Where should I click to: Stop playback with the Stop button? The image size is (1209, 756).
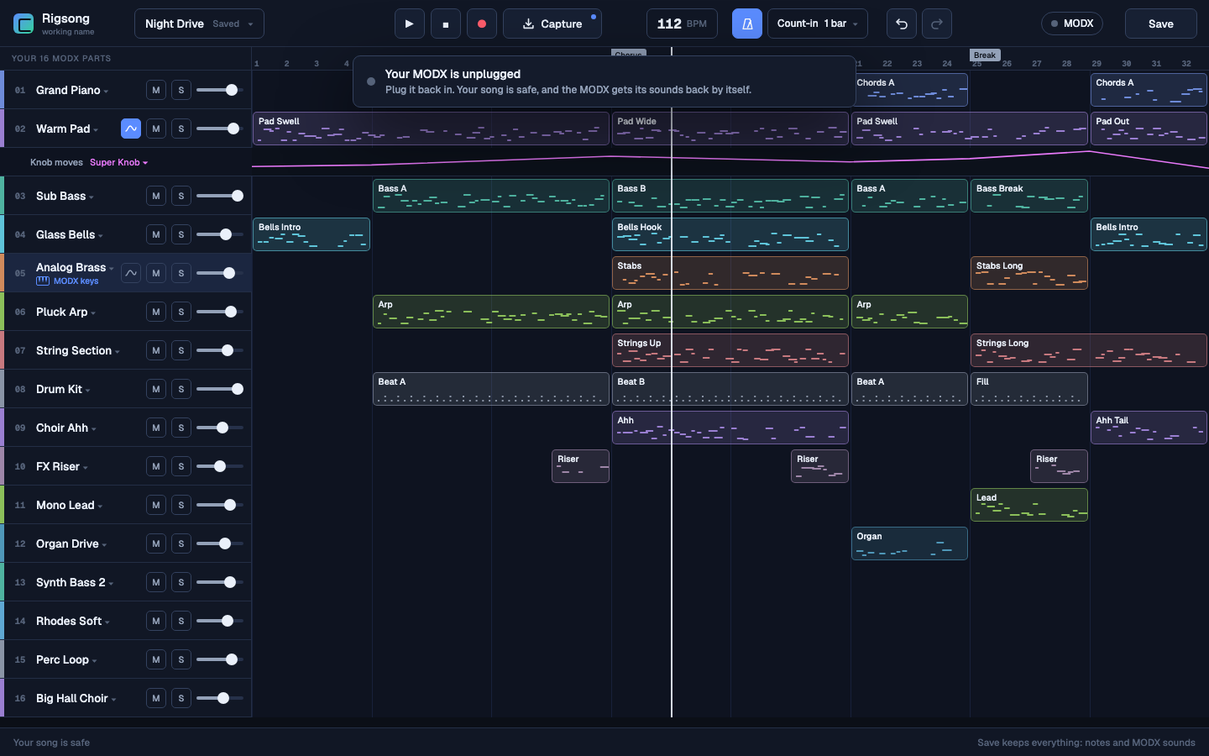pyautogui.click(x=446, y=24)
